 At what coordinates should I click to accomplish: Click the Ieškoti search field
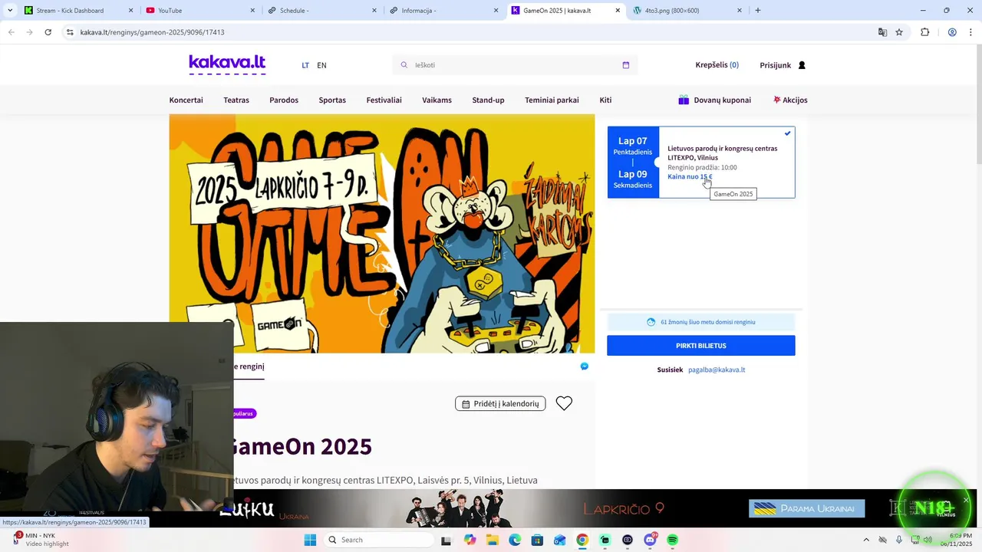tap(515, 65)
